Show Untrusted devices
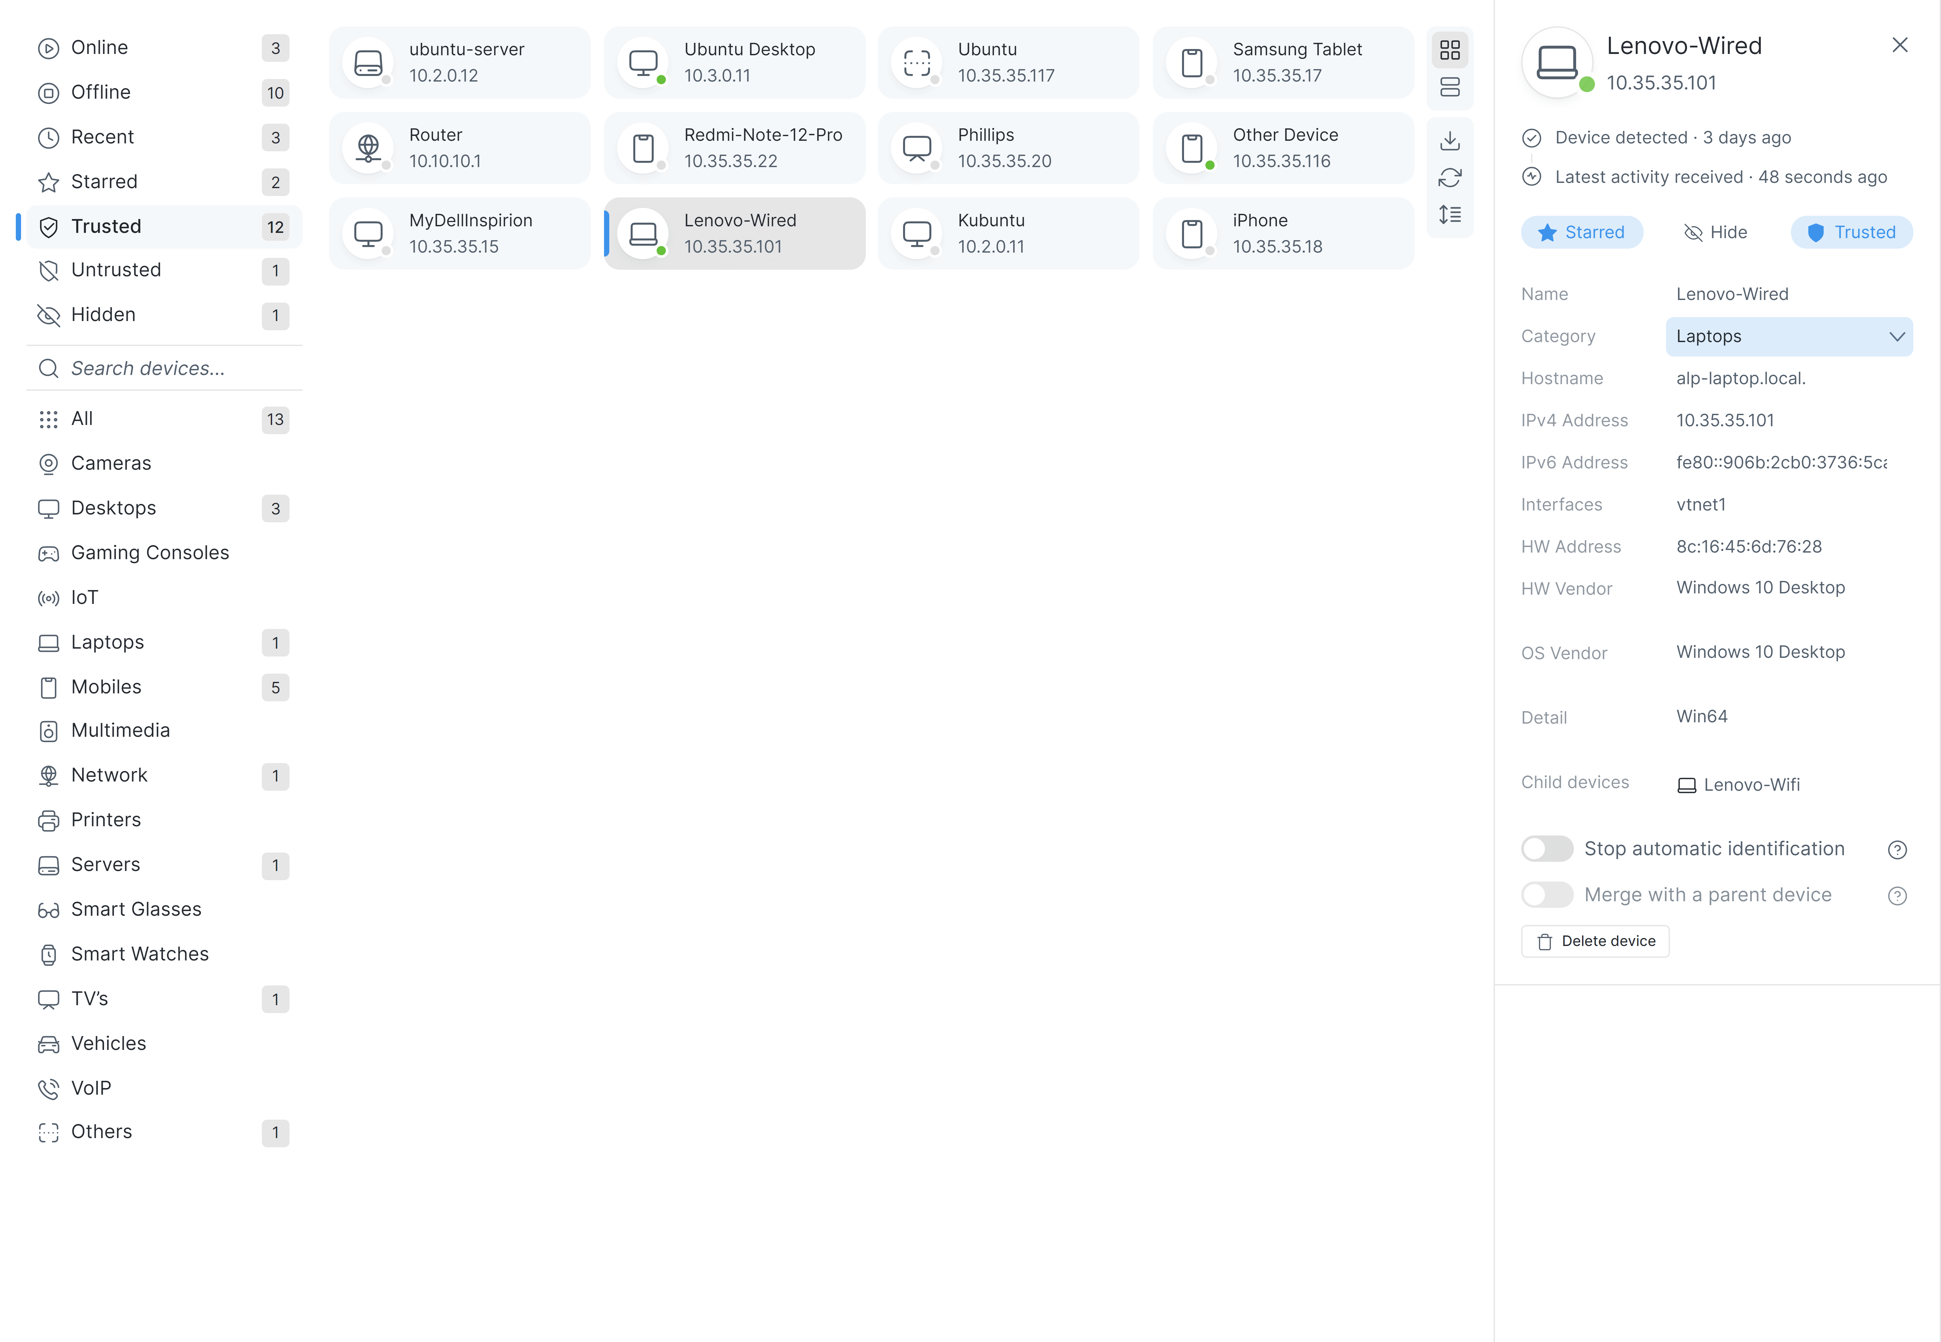The image size is (1941, 1342). pyautogui.click(x=164, y=270)
